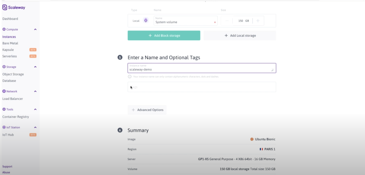The image size is (365, 175).
Task: Click the Local volume type icon
Action: point(146,20)
